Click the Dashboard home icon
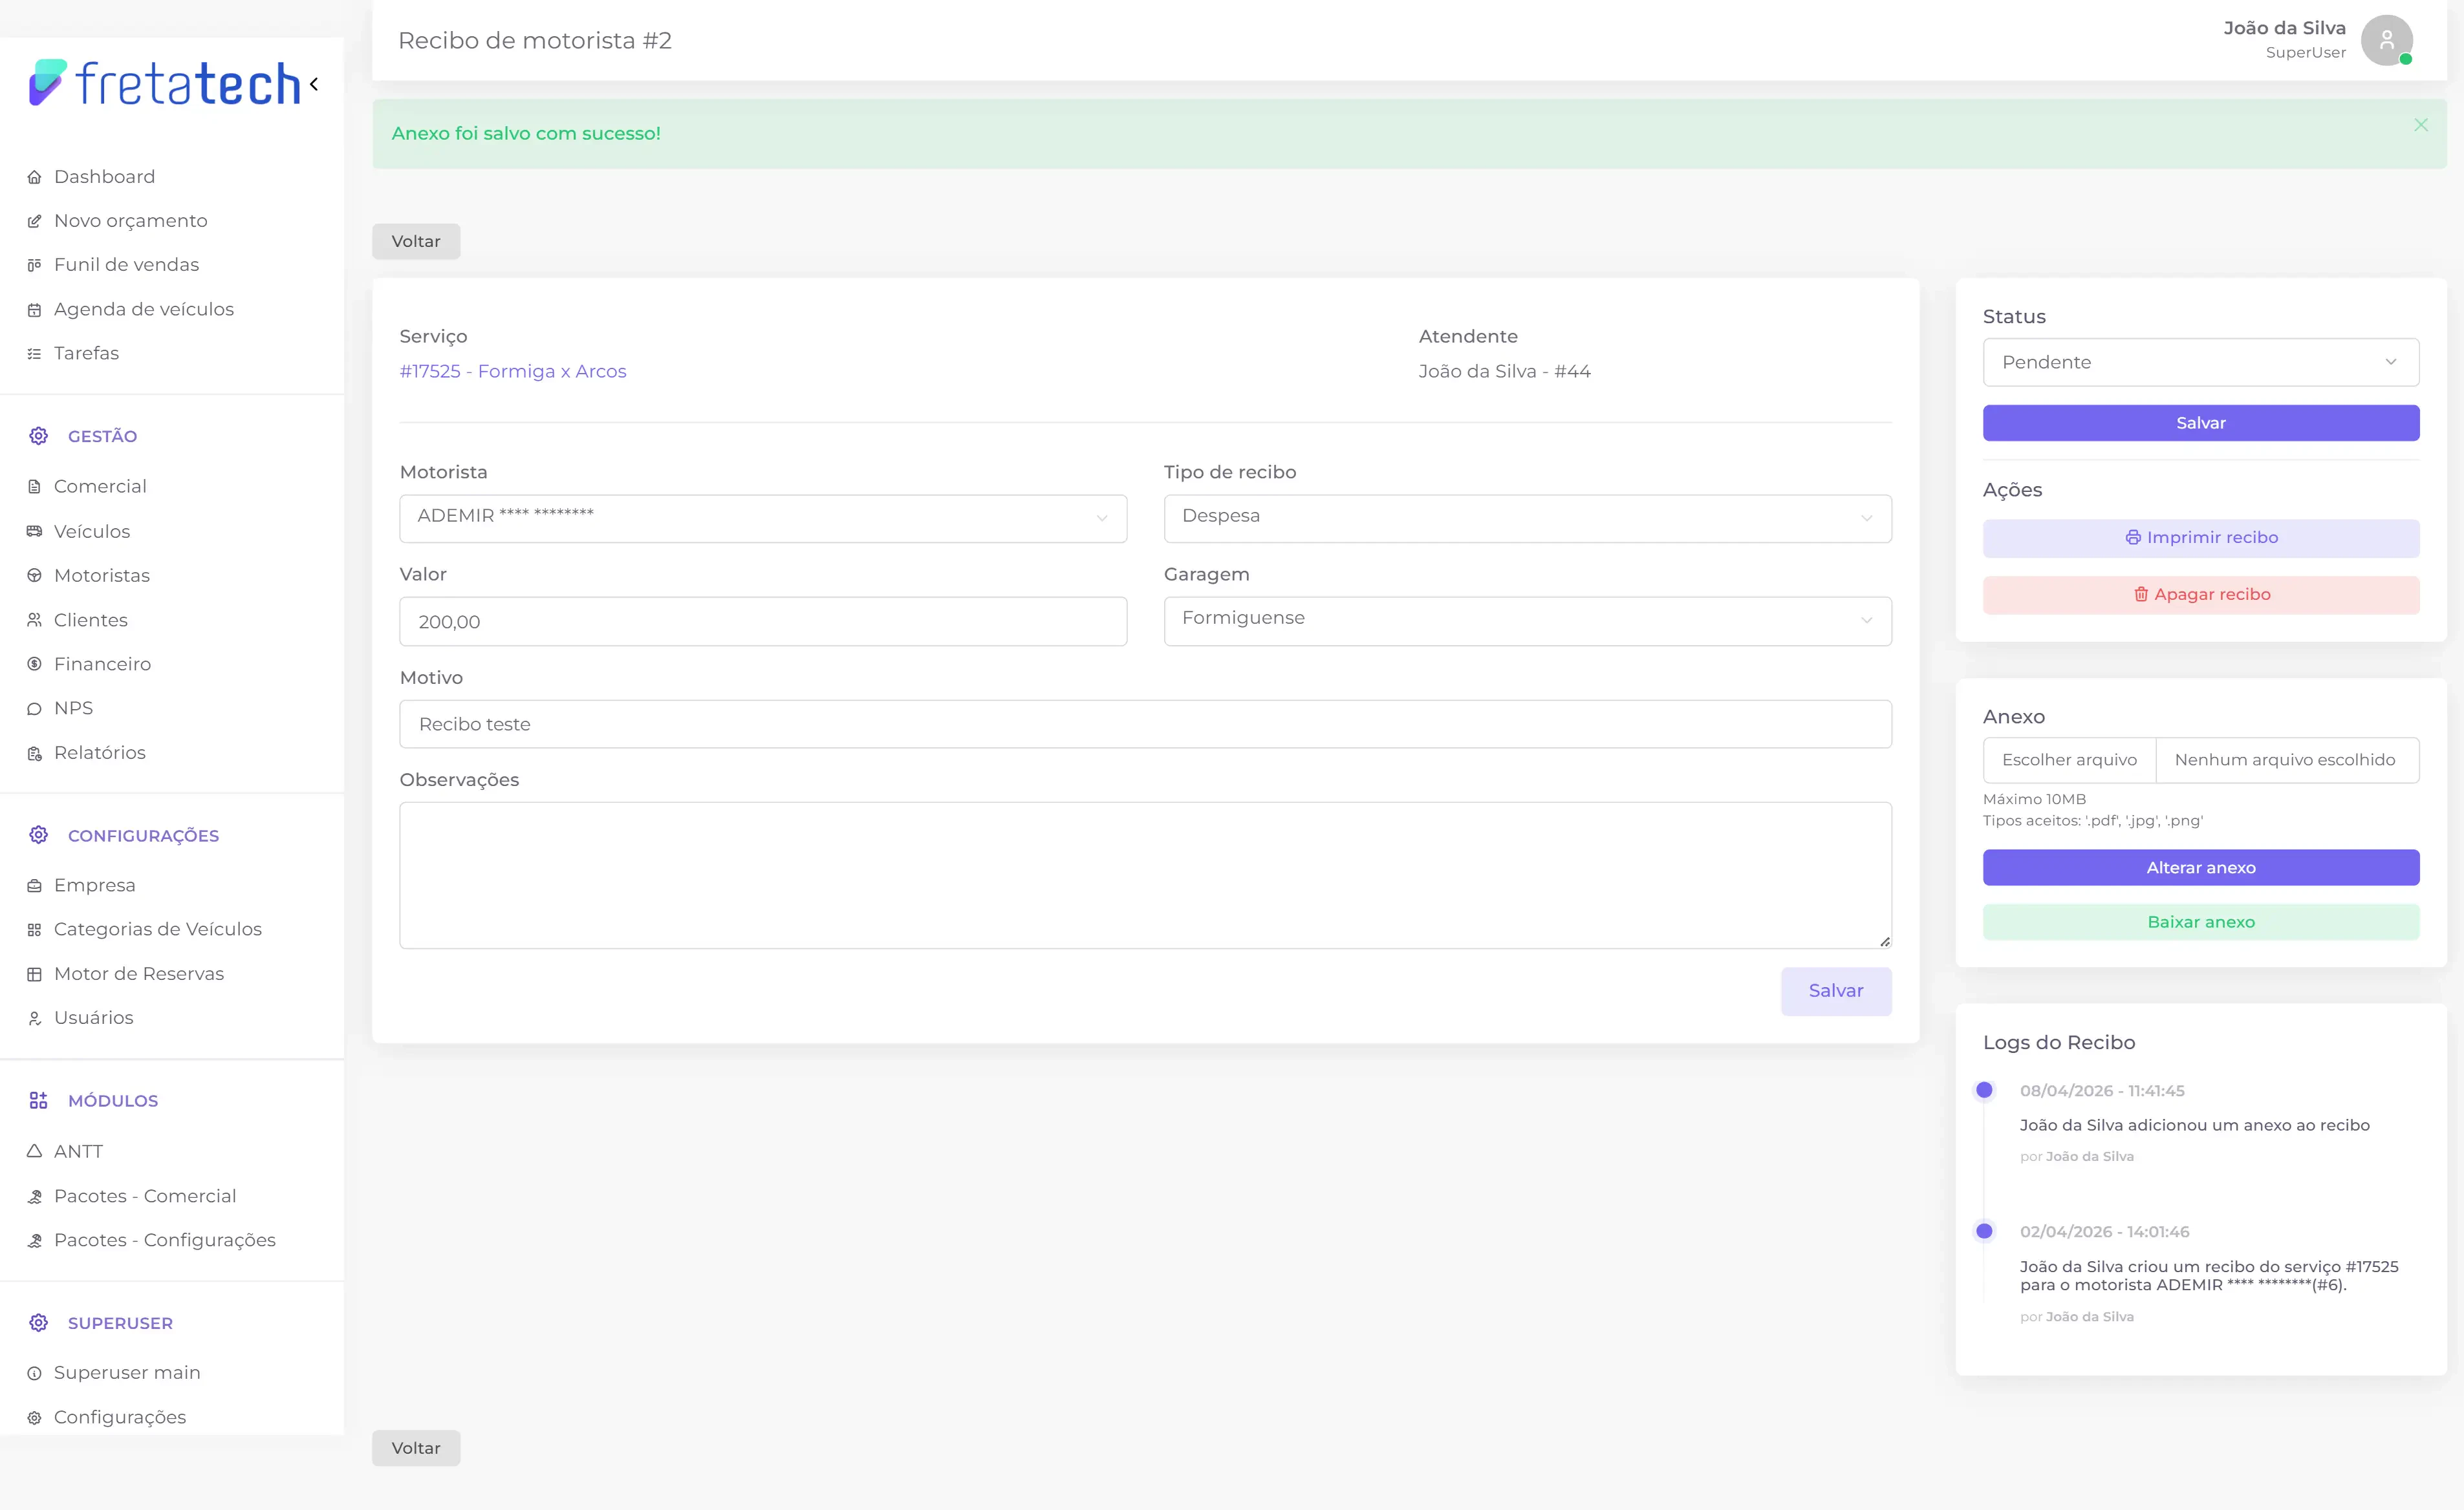The height and width of the screenshot is (1510, 2464). point(34,177)
